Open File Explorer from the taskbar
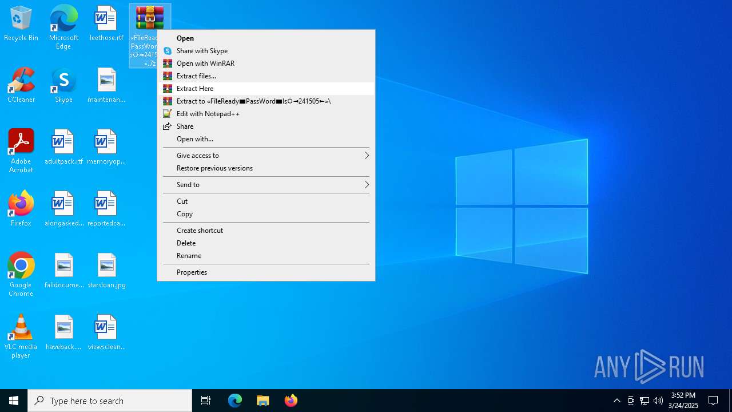The image size is (732, 412). 262,401
